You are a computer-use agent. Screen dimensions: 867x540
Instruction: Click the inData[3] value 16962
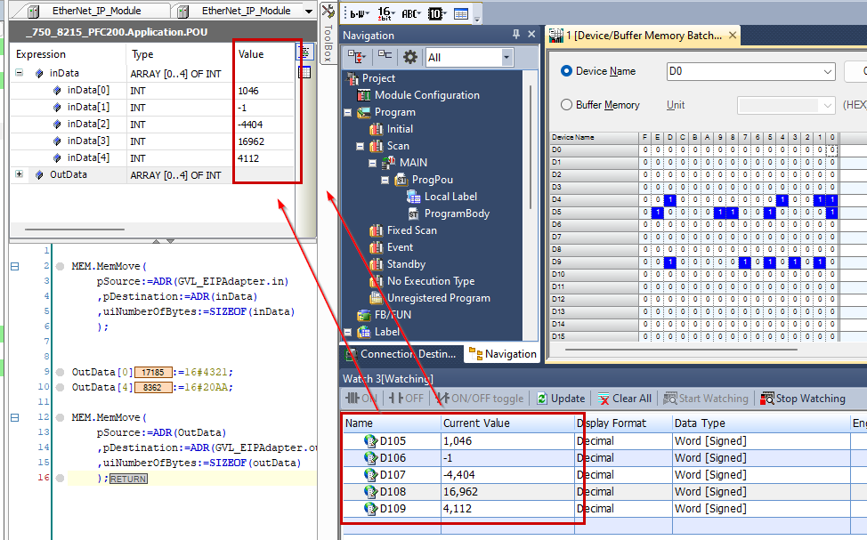click(251, 141)
